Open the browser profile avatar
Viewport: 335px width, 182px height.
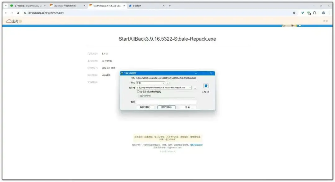coord(324,13)
